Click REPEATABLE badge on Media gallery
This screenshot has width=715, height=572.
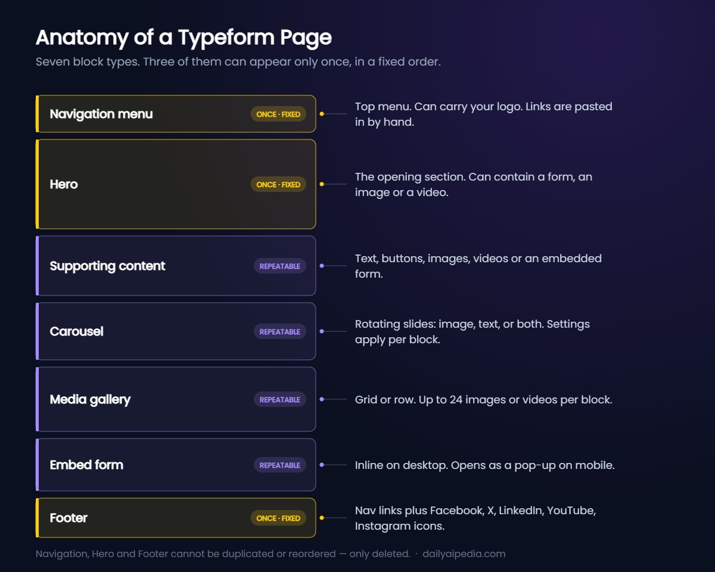(x=279, y=400)
